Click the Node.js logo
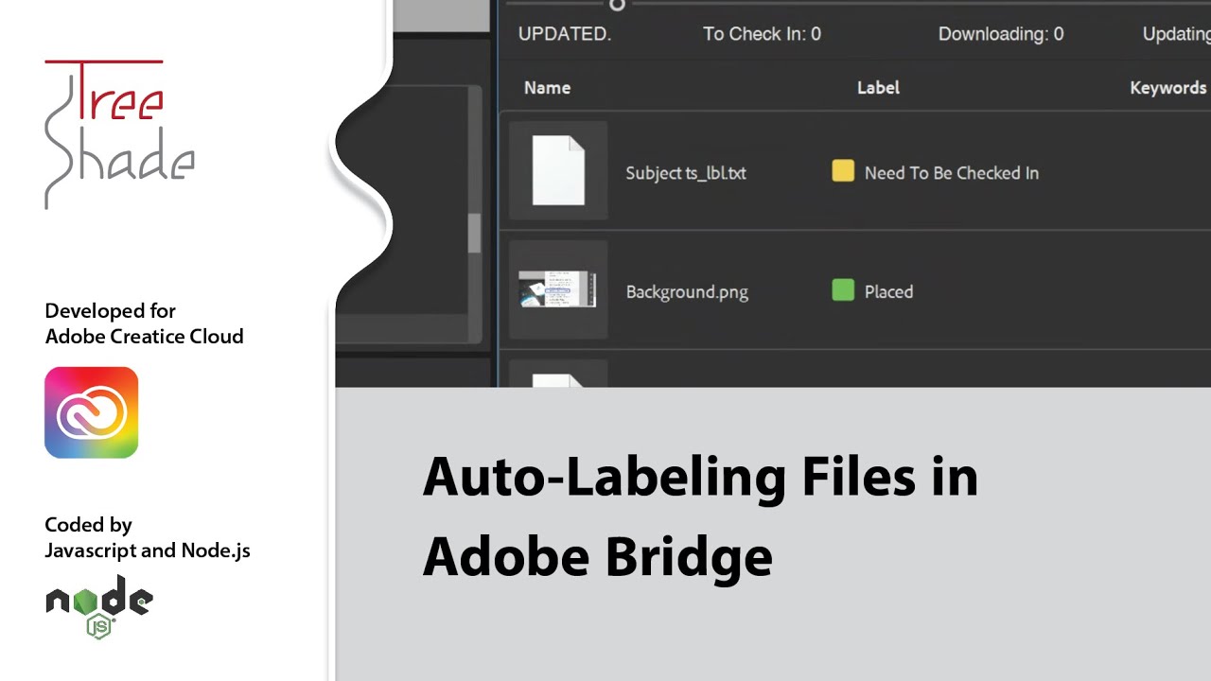The image size is (1211, 681). tap(99, 607)
